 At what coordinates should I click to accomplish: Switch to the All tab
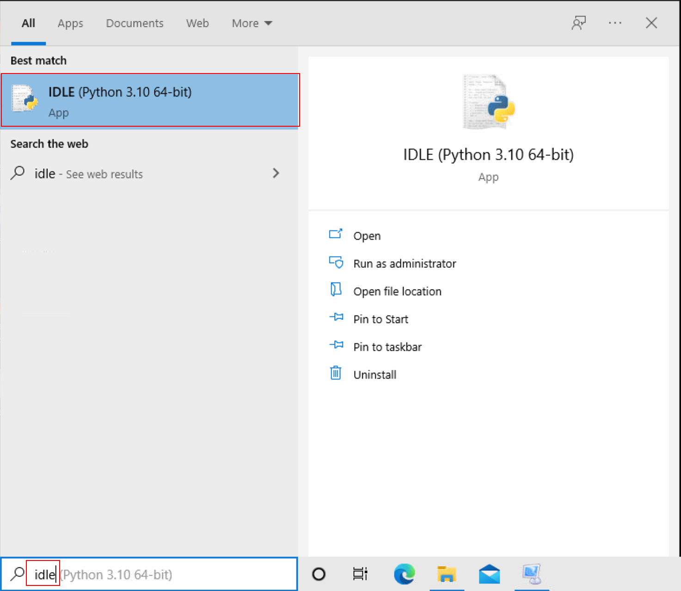(x=29, y=23)
